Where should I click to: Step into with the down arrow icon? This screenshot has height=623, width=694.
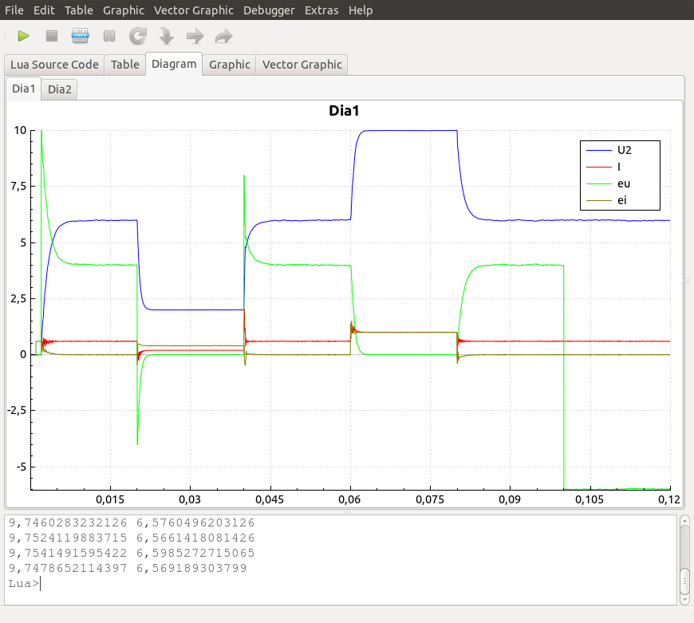click(x=167, y=36)
